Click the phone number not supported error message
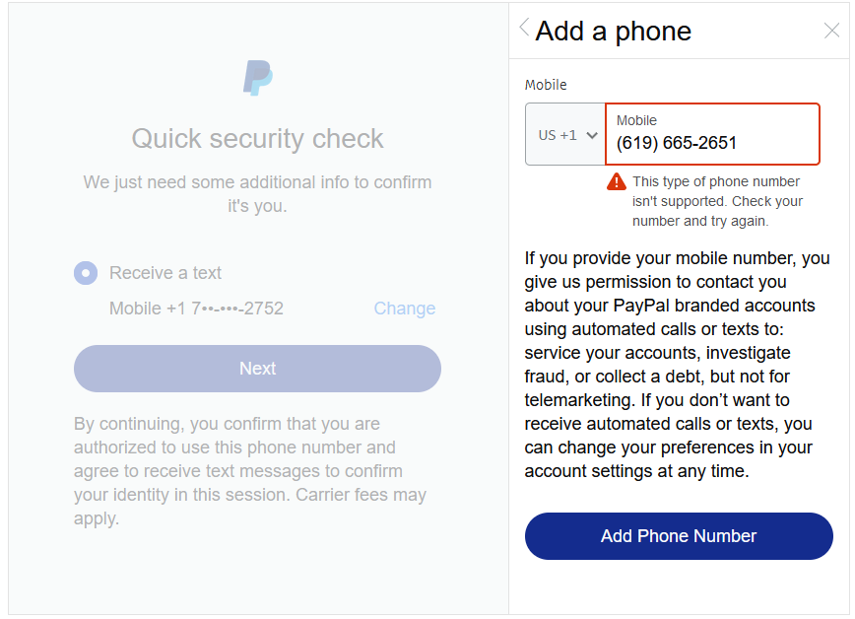Screen dimensions: 855x619 (716, 201)
